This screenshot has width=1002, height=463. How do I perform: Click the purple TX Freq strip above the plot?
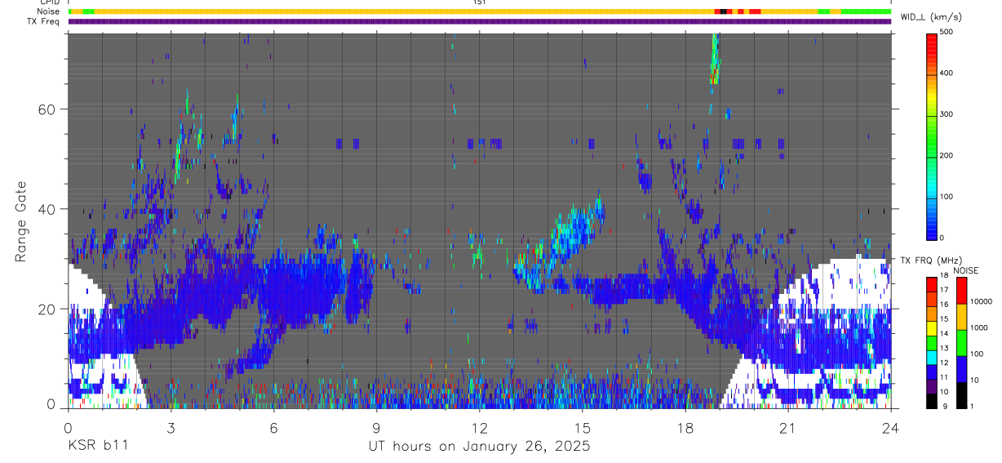coord(480,21)
